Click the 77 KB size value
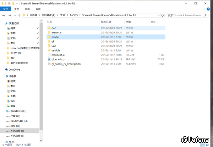 [x=161, y=59]
